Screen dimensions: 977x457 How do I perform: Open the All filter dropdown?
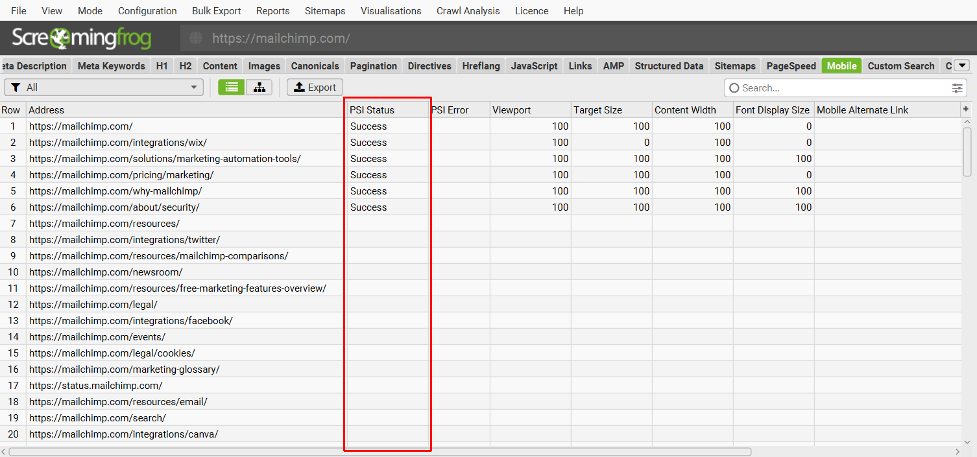point(104,88)
